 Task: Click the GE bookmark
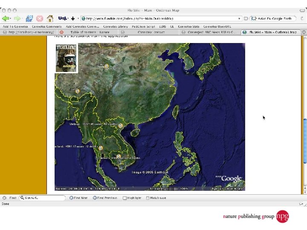pos(172,26)
